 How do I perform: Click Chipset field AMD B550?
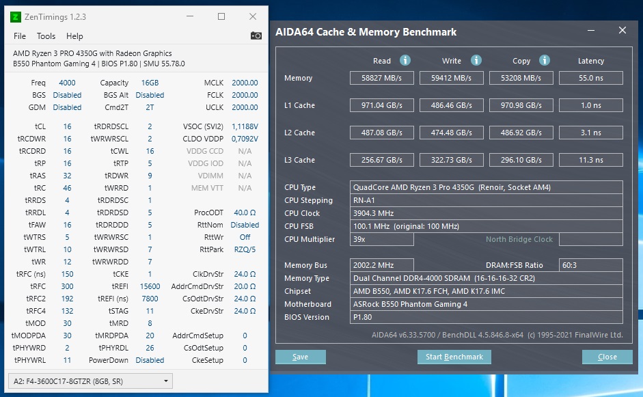(487, 291)
